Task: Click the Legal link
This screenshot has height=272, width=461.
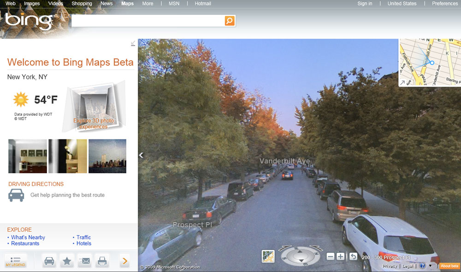Action: 408,266
